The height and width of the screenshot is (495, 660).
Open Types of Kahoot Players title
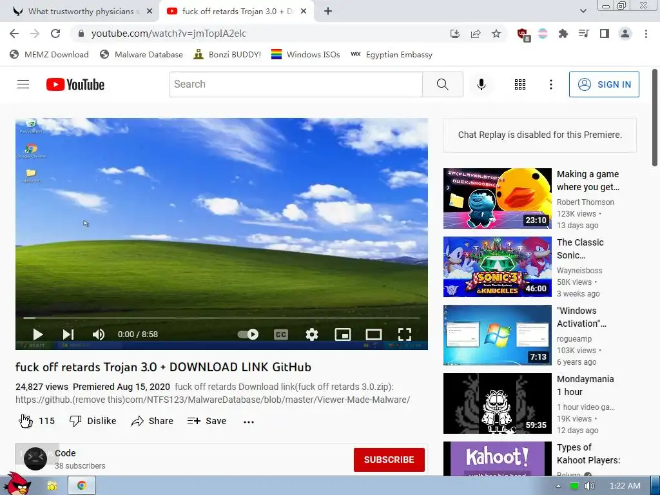tap(588, 454)
